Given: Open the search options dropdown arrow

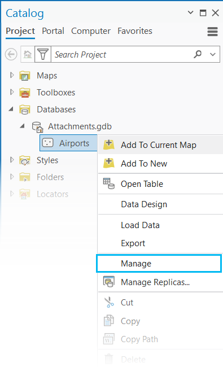Looking at the screenshot, I should click(x=212, y=55).
